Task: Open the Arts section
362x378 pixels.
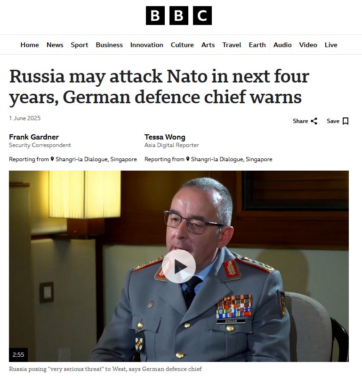Action: coord(208,45)
